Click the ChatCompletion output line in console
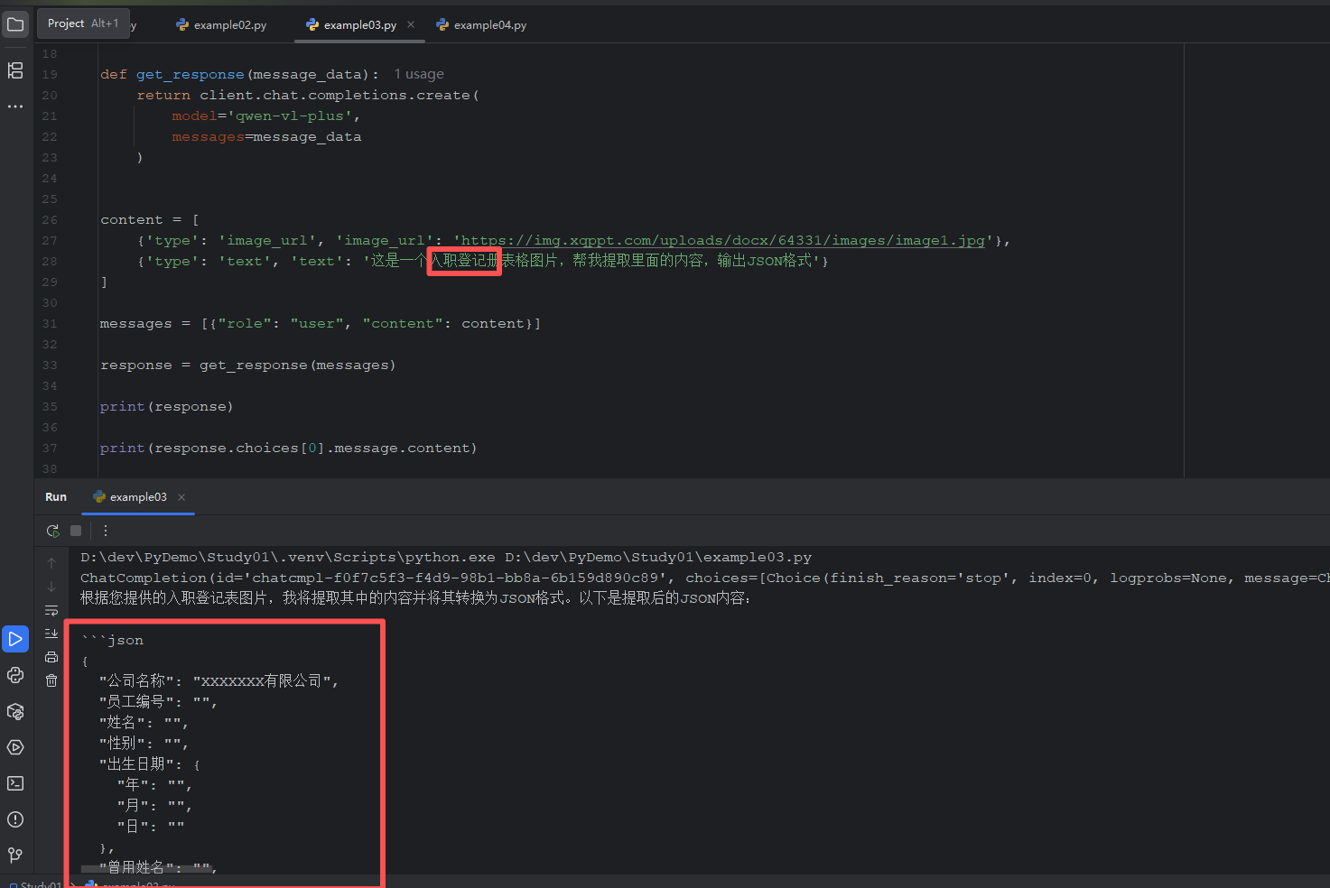1330x888 pixels. [x=704, y=578]
